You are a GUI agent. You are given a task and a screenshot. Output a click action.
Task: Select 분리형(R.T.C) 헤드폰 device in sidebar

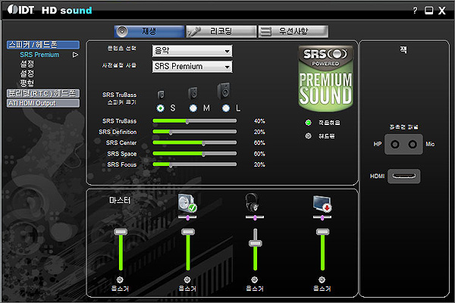point(43,93)
